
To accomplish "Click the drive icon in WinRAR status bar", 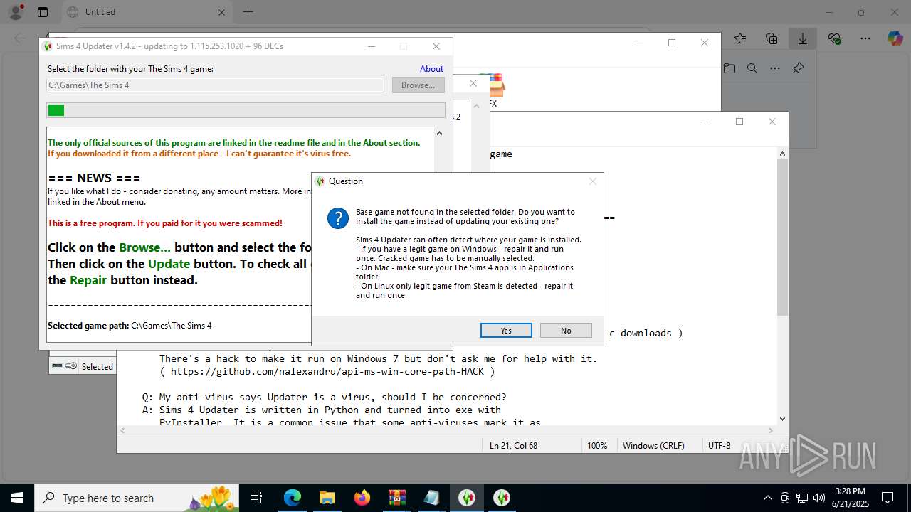I will point(58,366).
